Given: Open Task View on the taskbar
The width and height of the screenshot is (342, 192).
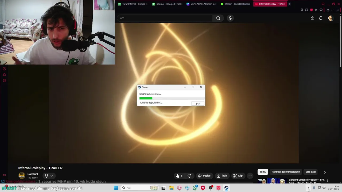Looking at the screenshot, I should (163, 188).
